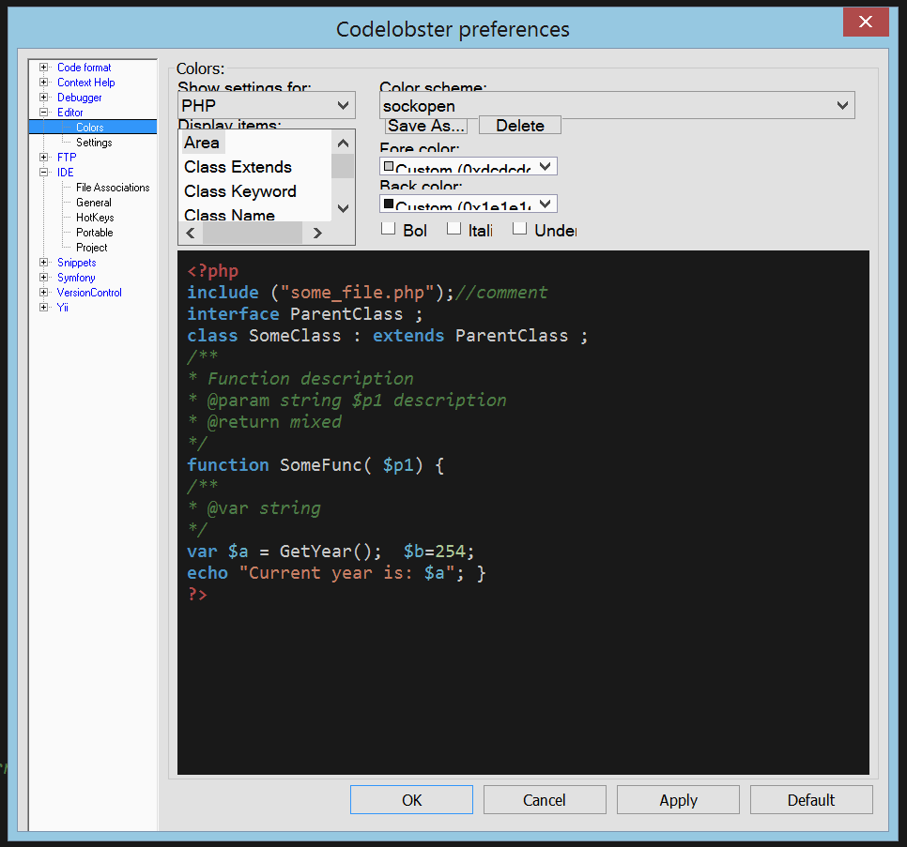
Task: Open General page under IDE
Action: [x=94, y=203]
